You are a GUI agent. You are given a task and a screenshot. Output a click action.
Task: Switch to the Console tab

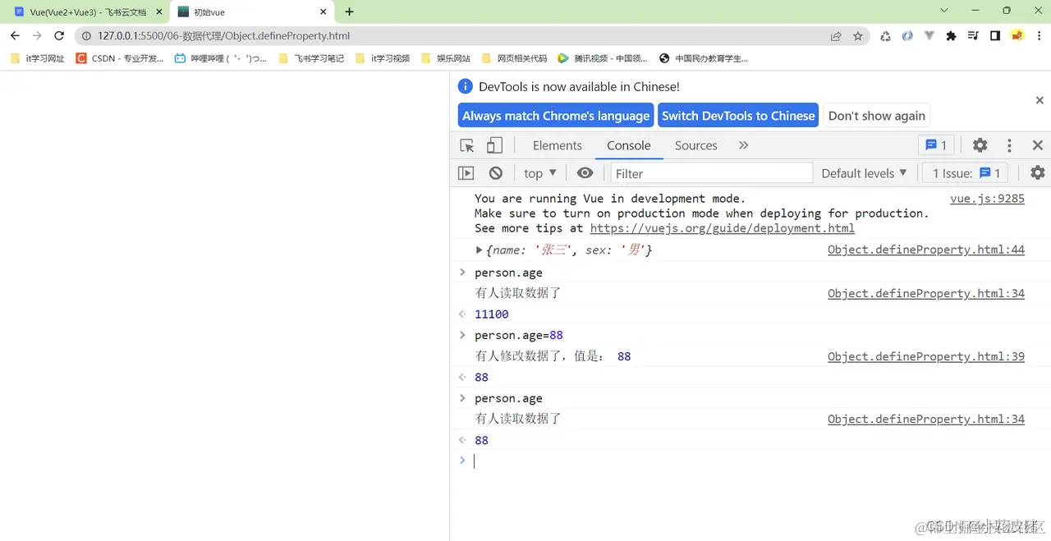pyautogui.click(x=629, y=145)
